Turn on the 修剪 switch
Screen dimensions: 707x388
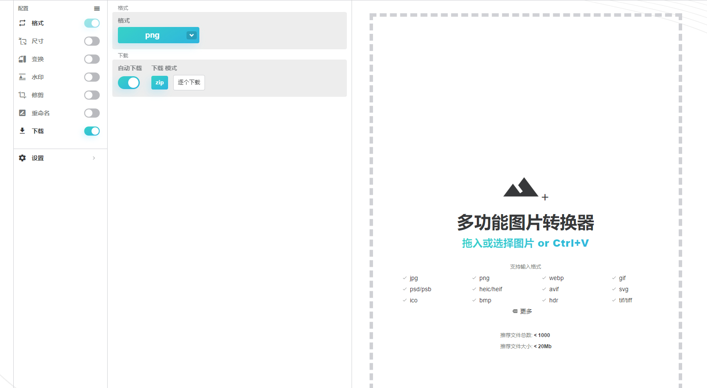(x=92, y=95)
